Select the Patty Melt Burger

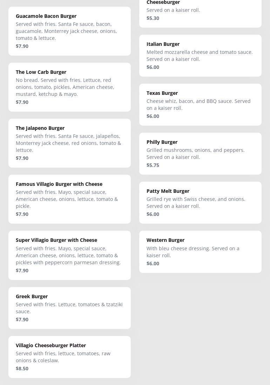200,203
